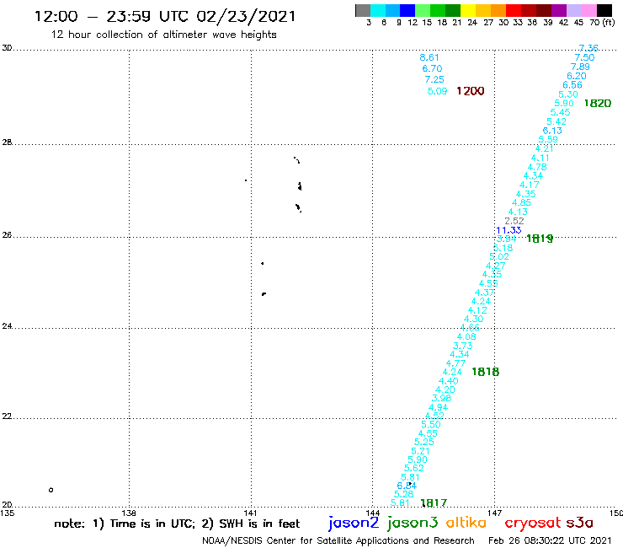Select the 7.50 wave height reading
Image resolution: width=623 pixels, height=548 pixels.
[584, 57]
